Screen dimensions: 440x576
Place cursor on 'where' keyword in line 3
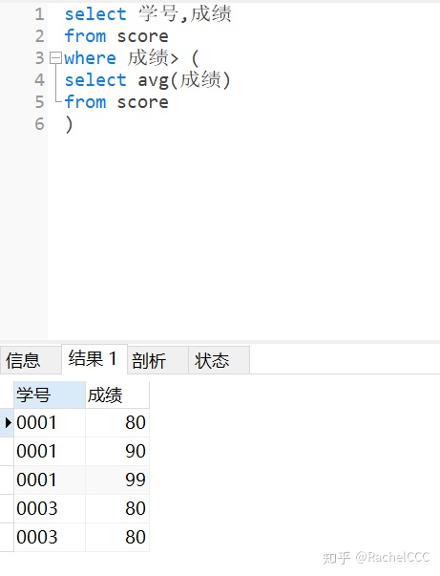click(x=90, y=58)
